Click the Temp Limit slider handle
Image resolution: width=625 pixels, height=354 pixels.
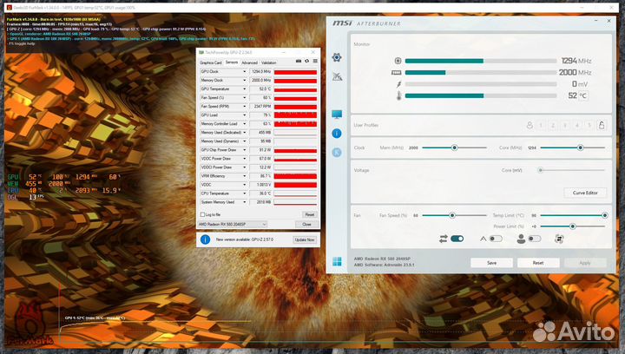coord(605,215)
